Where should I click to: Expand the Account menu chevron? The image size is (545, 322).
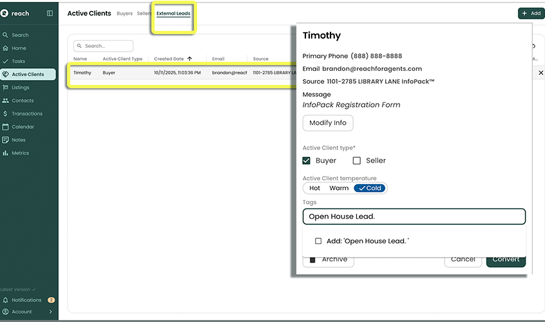51,312
